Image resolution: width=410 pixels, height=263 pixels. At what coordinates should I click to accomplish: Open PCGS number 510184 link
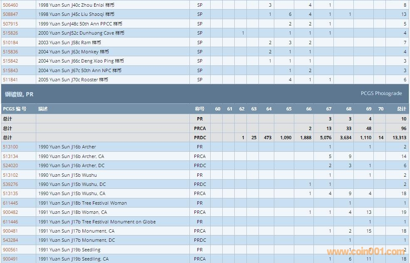point(10,43)
